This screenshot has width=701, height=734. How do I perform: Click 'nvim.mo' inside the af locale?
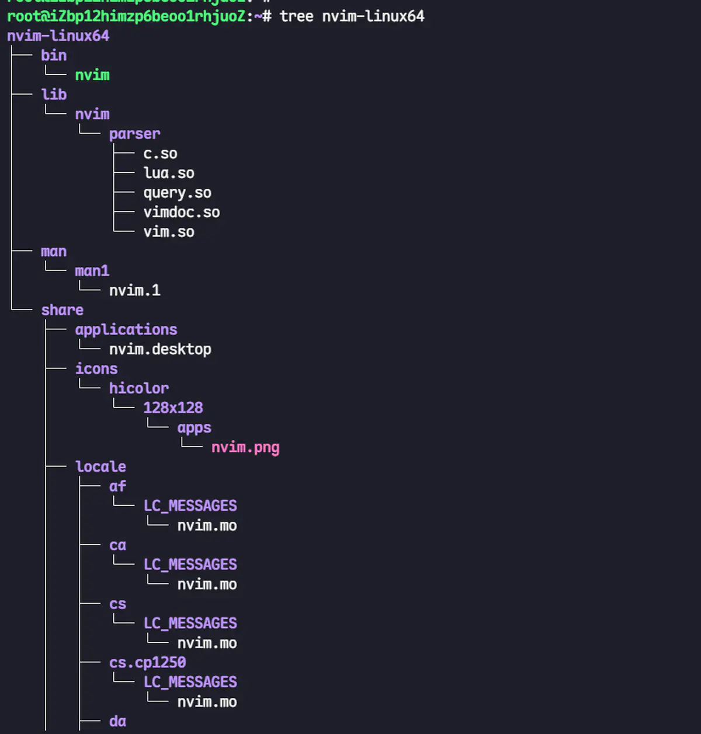207,526
